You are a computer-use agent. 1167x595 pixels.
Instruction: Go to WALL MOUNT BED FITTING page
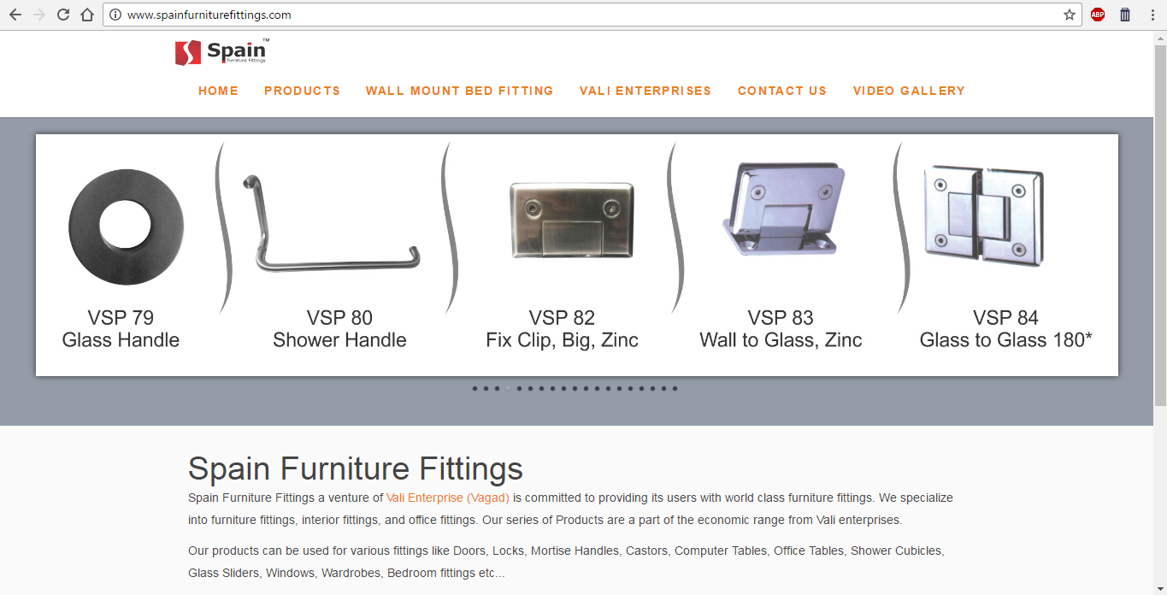click(x=459, y=91)
